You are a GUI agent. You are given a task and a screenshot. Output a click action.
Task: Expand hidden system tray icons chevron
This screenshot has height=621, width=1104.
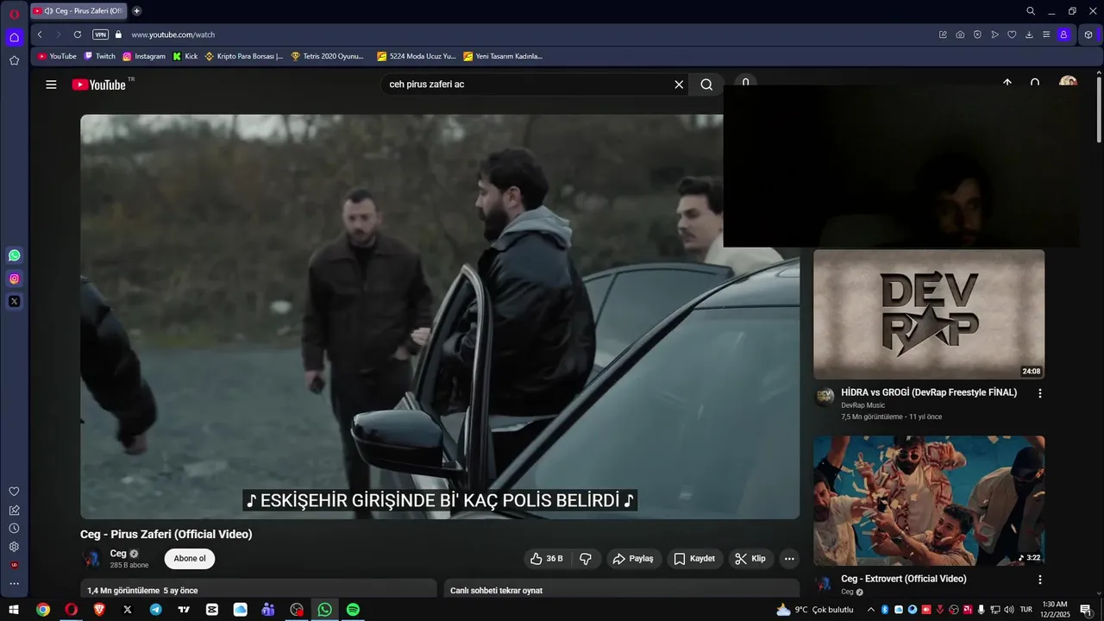click(x=870, y=610)
